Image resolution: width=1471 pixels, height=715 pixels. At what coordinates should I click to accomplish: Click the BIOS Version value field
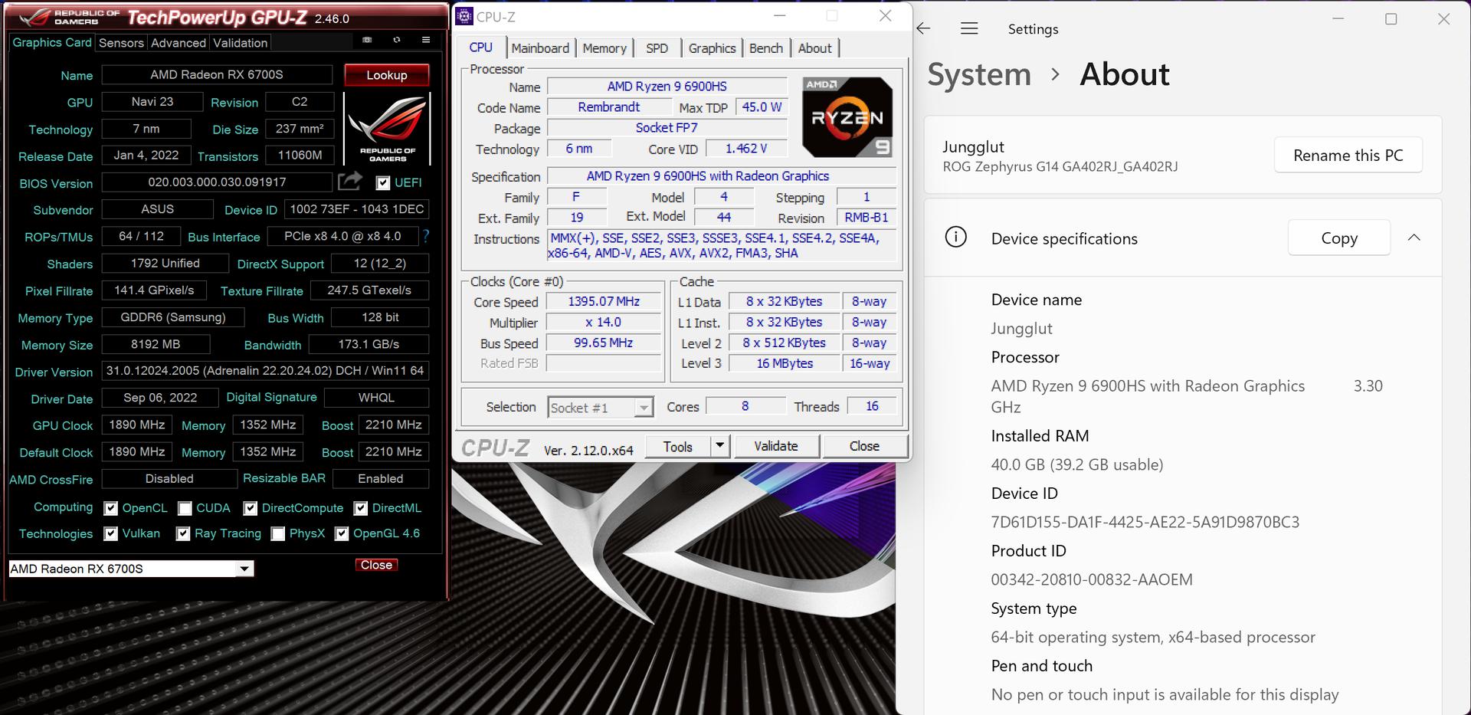(217, 182)
